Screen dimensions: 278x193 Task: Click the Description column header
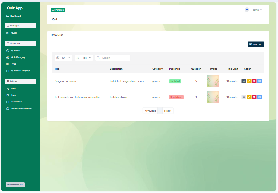116,69
